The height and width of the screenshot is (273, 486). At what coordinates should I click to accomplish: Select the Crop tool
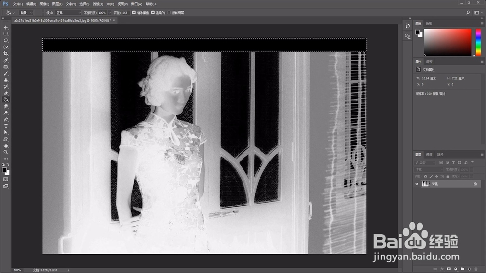point(6,54)
